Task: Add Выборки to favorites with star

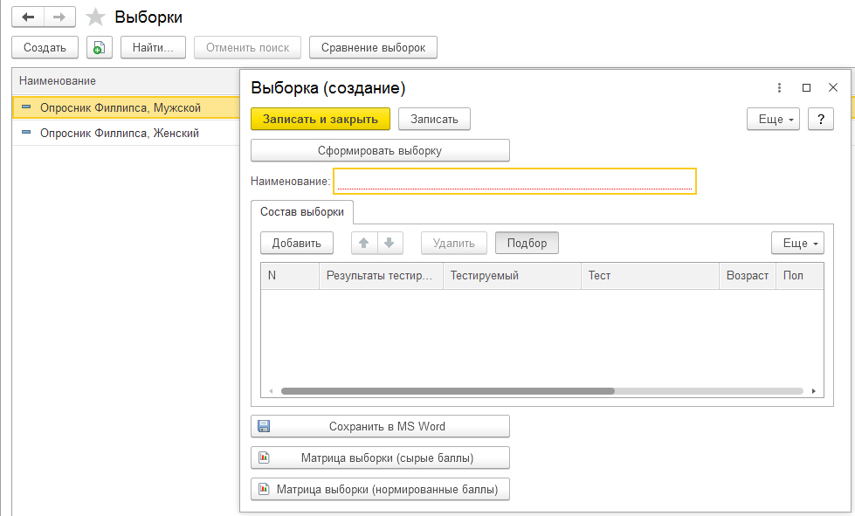Action: [x=96, y=17]
